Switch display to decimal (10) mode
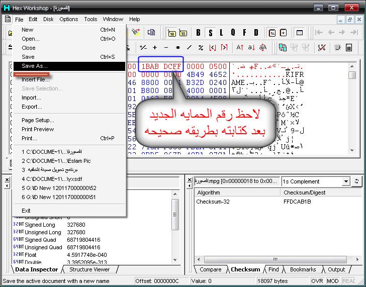This screenshot has width=366, height=287. (x=183, y=33)
